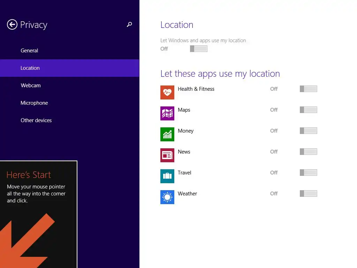This screenshot has width=357, height=268.
Task: Turn on Weather location switch
Action: coord(308,194)
